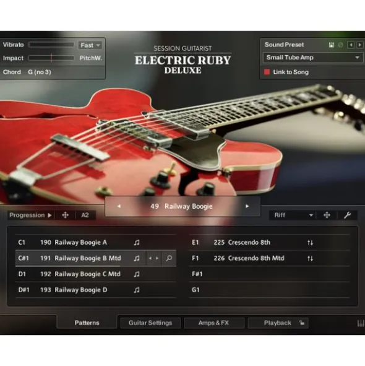Select the C1 Railway Boogie A pattern
The image size is (365, 366).
95,242
